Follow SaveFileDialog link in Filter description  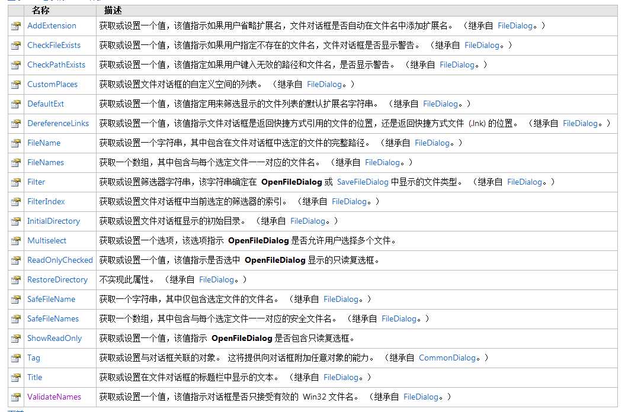click(x=363, y=182)
